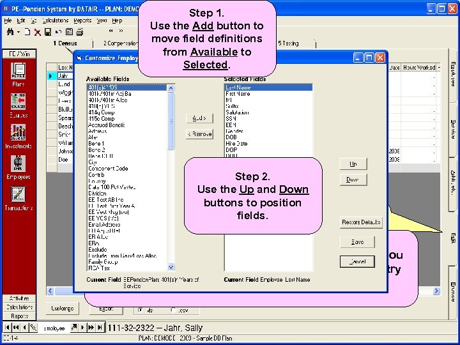Open the Edit menu

click(21, 20)
